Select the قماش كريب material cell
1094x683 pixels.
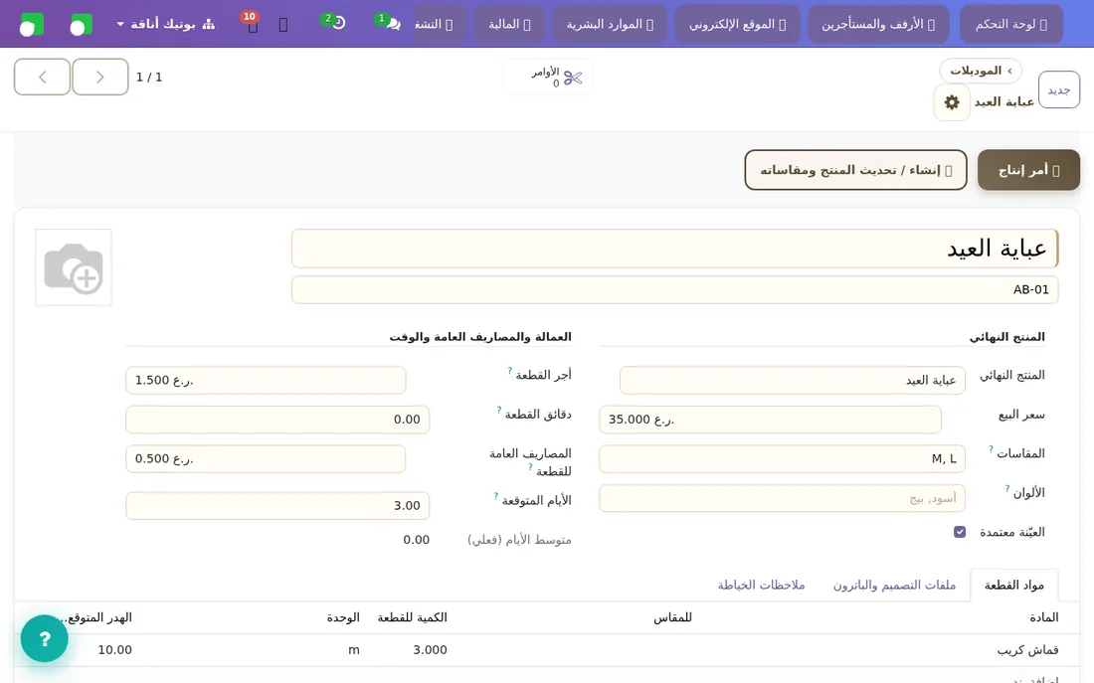(x=1027, y=650)
